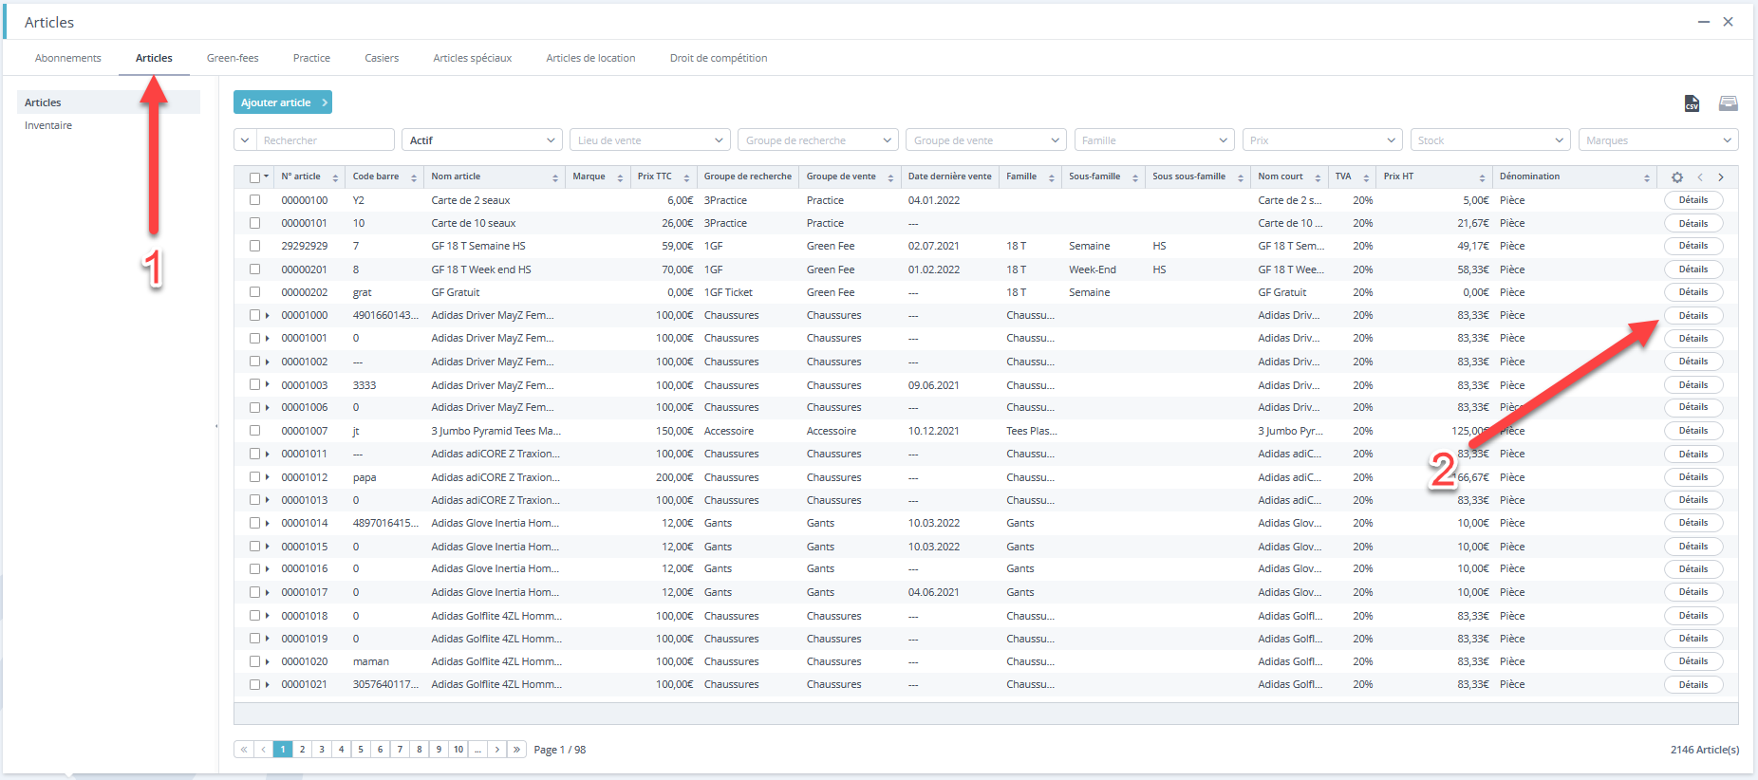The width and height of the screenshot is (1758, 780).
Task: Open the Groupe de recherche filter
Action: coord(818,140)
